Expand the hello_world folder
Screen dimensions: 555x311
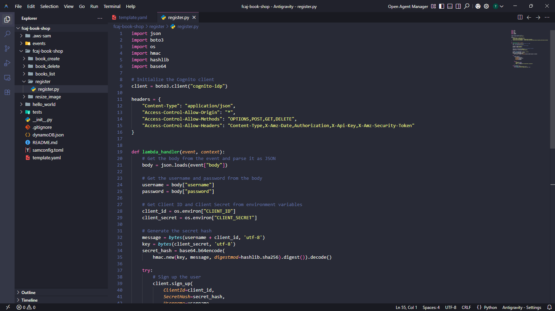[x=21, y=104]
